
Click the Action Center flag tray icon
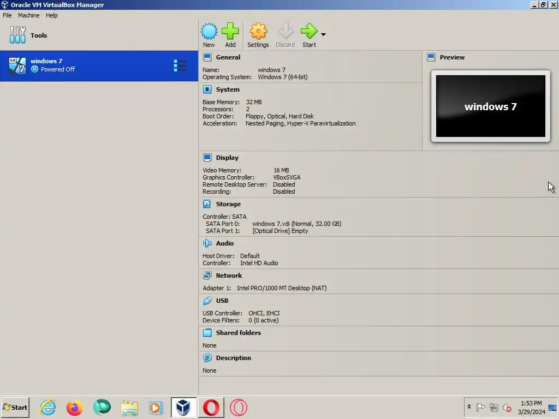pos(480,407)
